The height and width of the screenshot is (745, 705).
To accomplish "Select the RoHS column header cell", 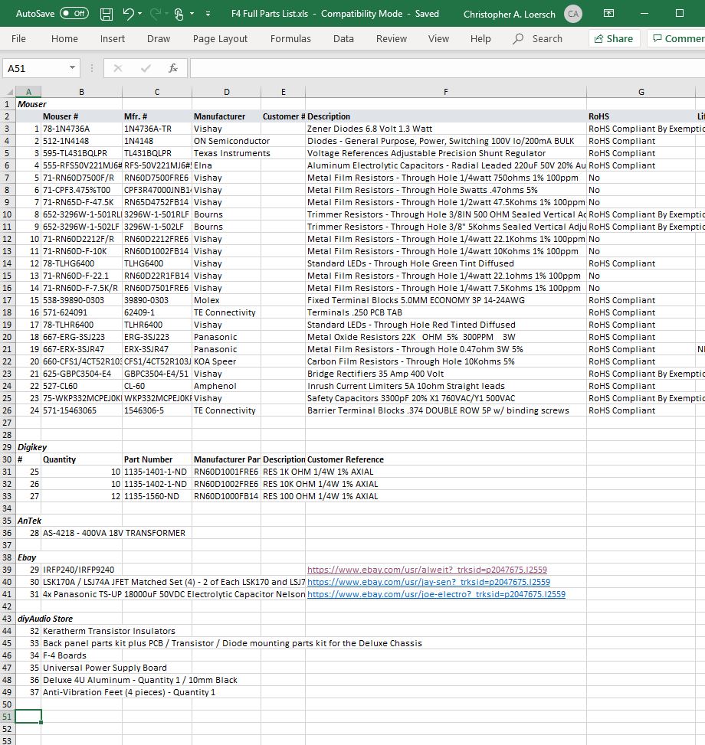I will (x=641, y=116).
